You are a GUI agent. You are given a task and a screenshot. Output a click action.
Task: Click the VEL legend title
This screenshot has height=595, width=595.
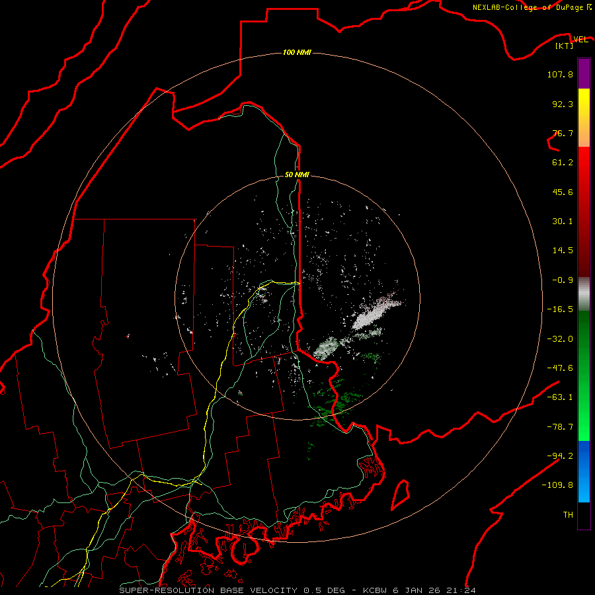pos(580,40)
